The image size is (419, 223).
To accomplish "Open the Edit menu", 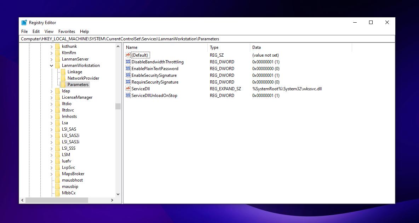I will click(x=36, y=32).
